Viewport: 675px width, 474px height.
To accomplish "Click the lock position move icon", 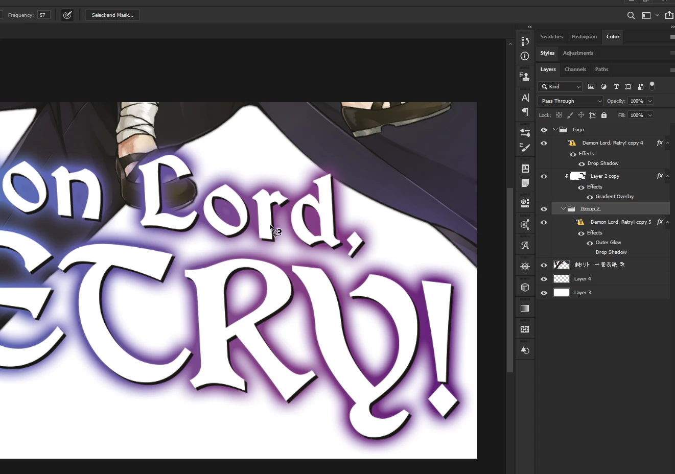I will click(581, 115).
